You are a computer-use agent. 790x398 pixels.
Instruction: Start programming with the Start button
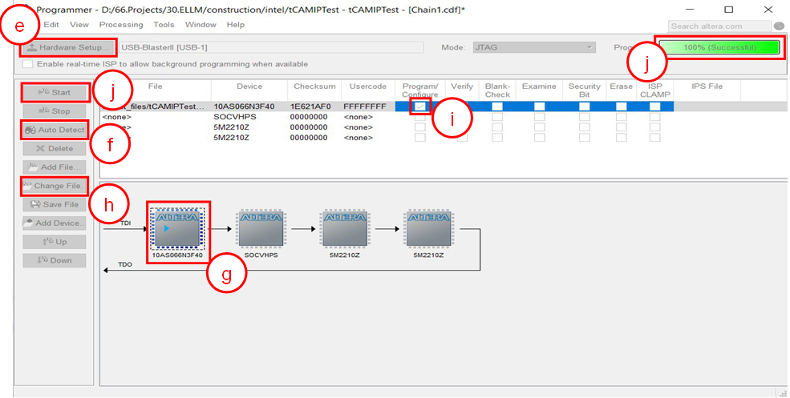55,93
